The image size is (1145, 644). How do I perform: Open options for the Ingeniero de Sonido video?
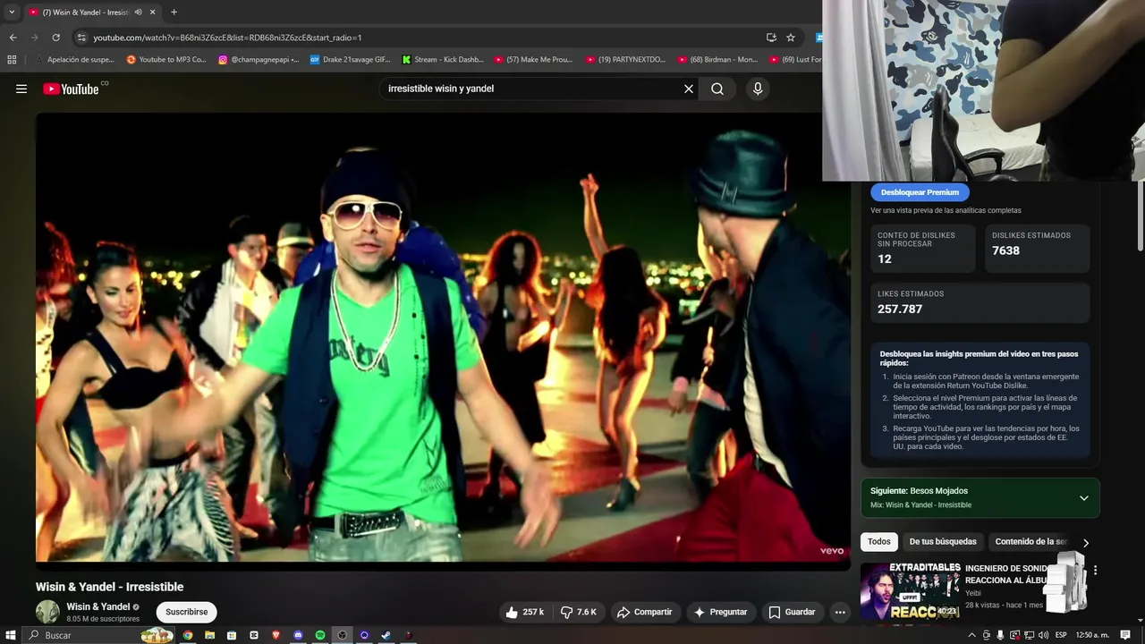[x=1095, y=570]
